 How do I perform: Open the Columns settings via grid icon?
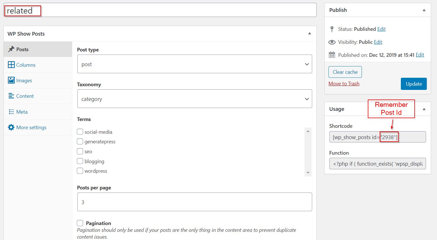click(x=11, y=65)
